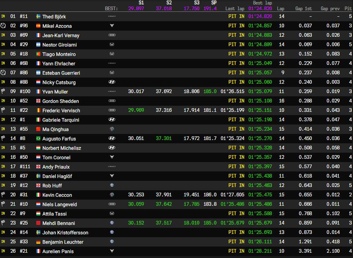
Task: Toggle the IN indicator for Gordon Shedden
Action: tap(4, 101)
